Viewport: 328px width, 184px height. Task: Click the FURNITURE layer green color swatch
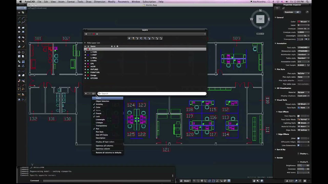pyautogui.click(x=88, y=72)
